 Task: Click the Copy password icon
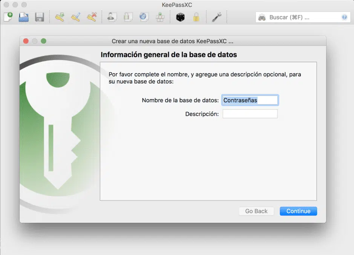pos(128,17)
